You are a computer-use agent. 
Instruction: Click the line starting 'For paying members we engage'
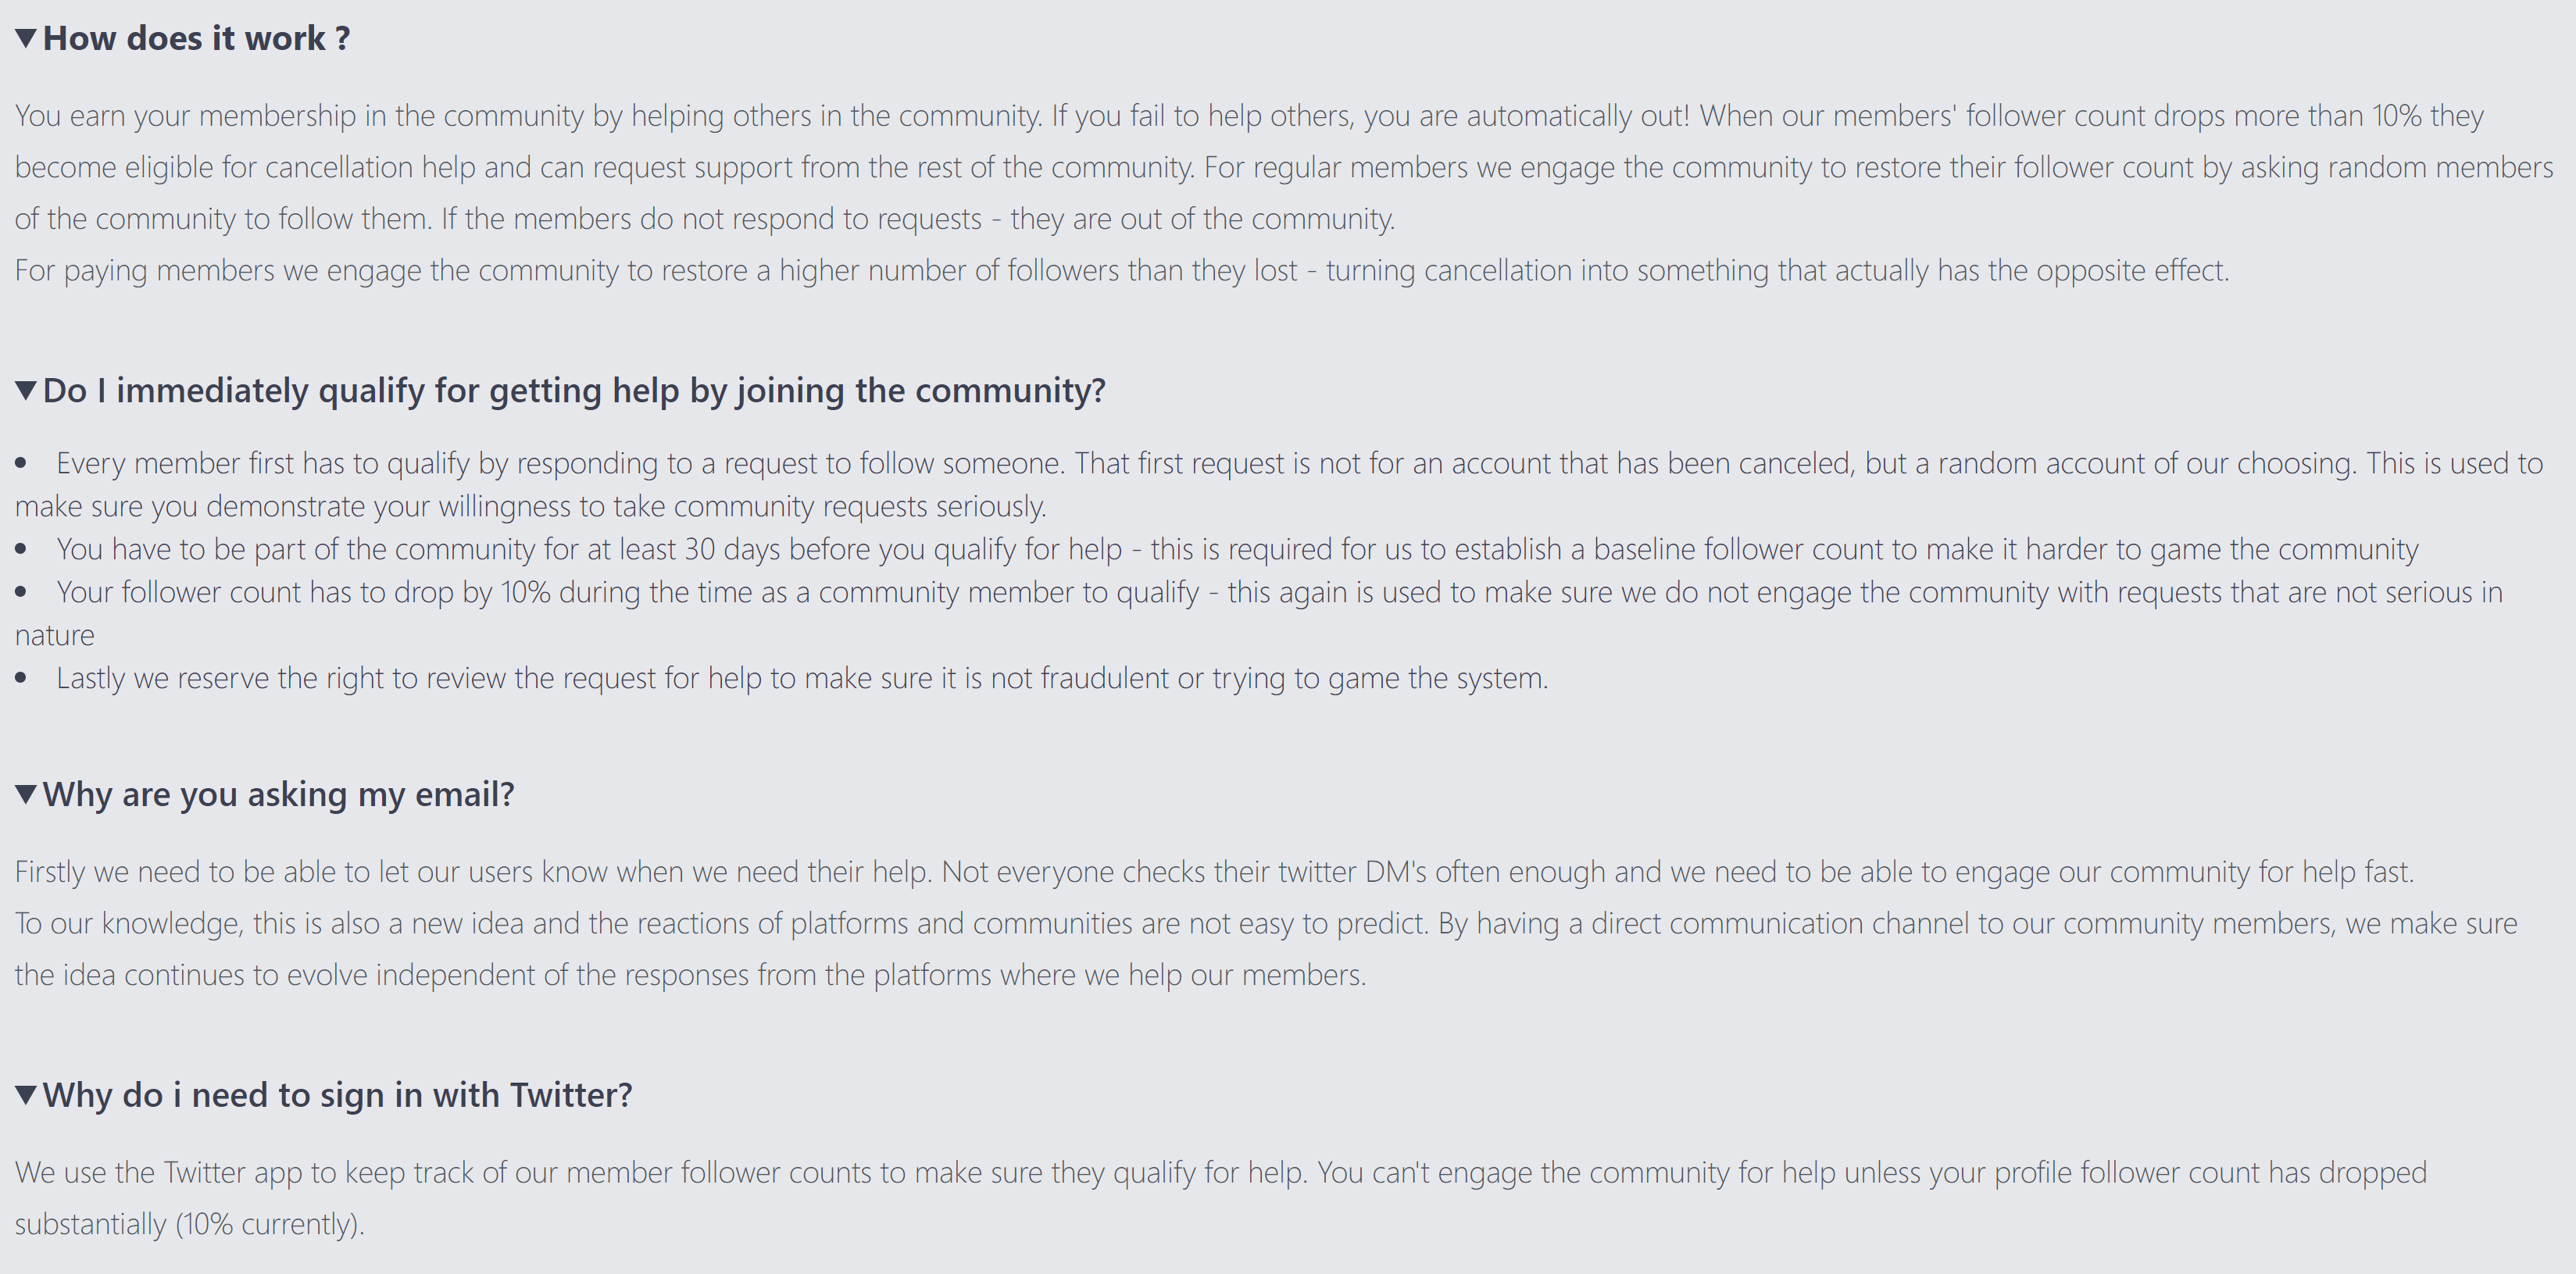pyautogui.click(x=1122, y=270)
